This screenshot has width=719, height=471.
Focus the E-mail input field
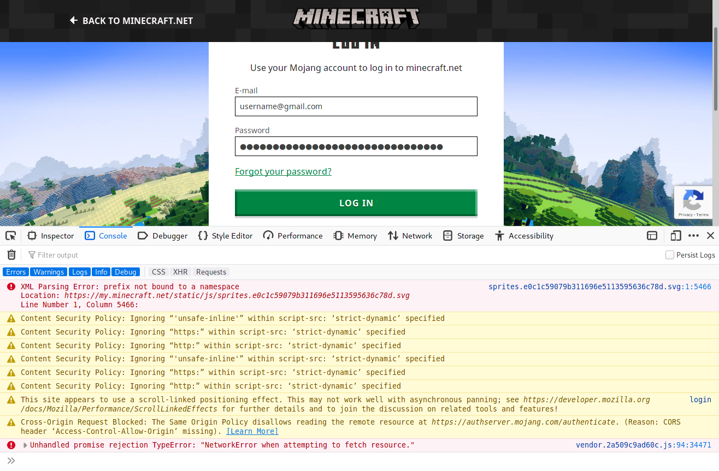pyautogui.click(x=356, y=106)
